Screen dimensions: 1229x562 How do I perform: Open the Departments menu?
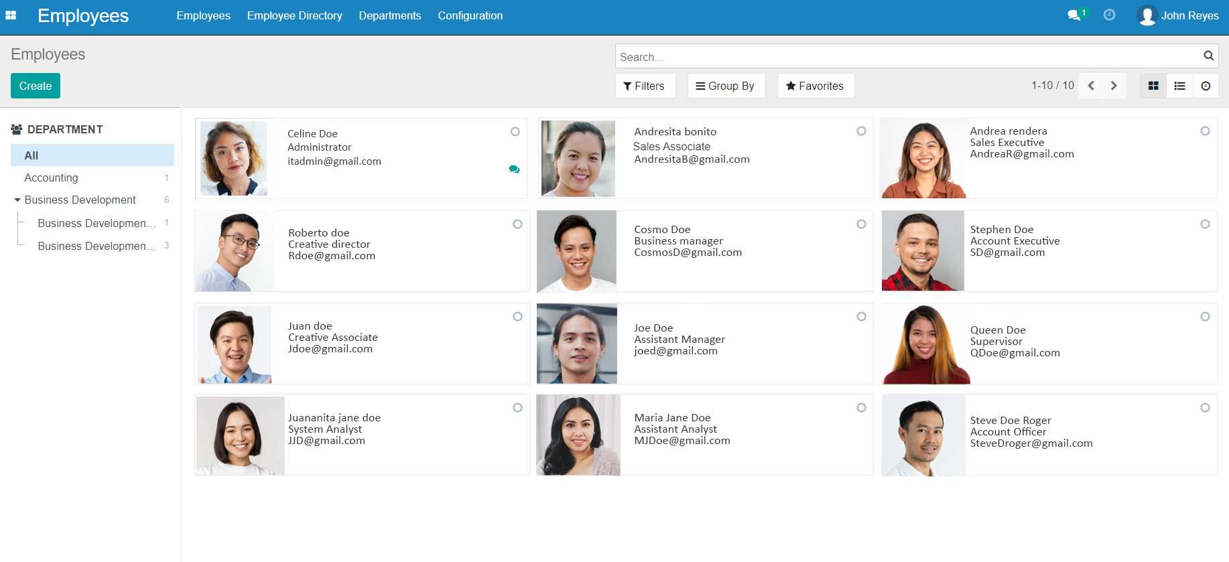[x=389, y=15]
